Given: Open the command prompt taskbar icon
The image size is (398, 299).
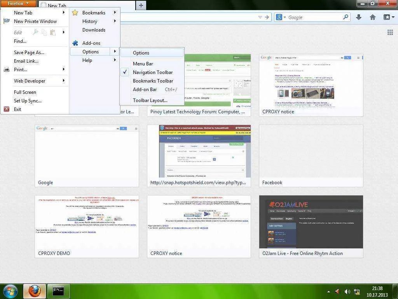Looking at the screenshot, I should 58,291.
